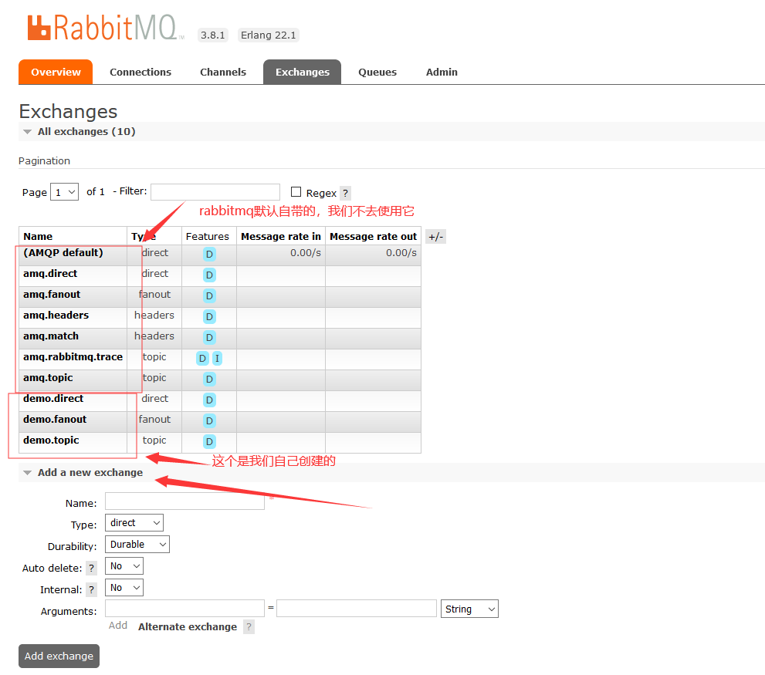The image size is (765, 675).
Task: Switch to the Connections tab
Action: (x=140, y=73)
